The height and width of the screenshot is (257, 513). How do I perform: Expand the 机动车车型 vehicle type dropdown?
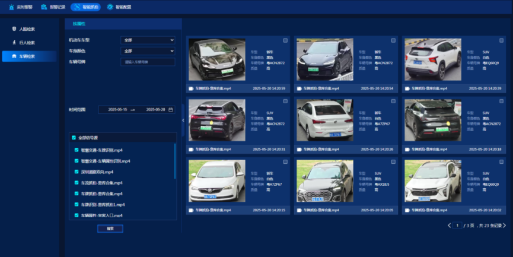148,40
